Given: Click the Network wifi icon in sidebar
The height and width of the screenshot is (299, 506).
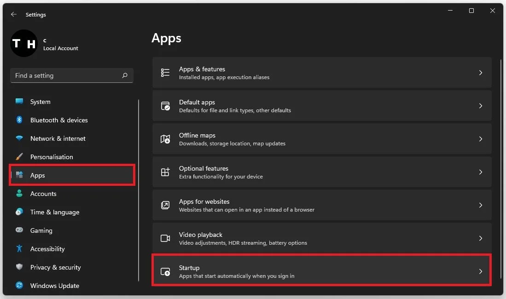Looking at the screenshot, I should (19, 138).
